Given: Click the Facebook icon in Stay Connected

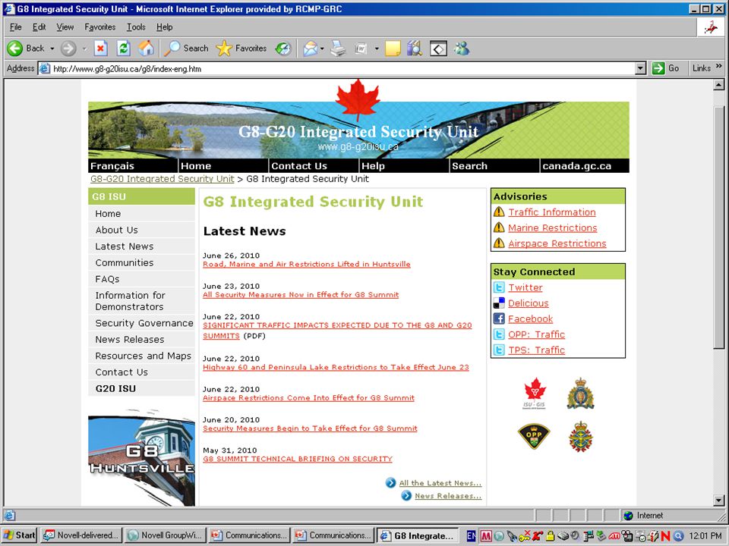Looking at the screenshot, I should (499, 318).
